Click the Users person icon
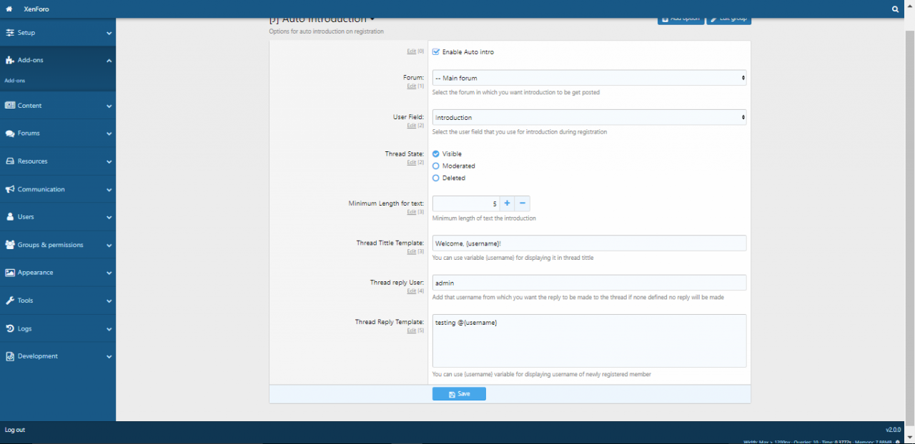The image size is (915, 444). pos(10,217)
